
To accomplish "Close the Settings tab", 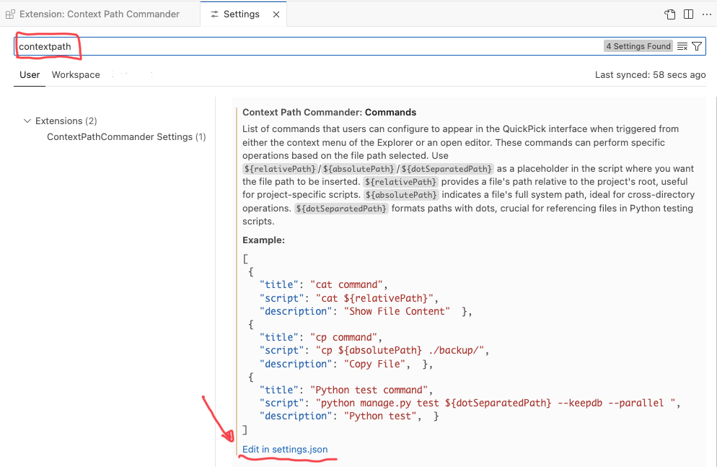I will [x=276, y=14].
